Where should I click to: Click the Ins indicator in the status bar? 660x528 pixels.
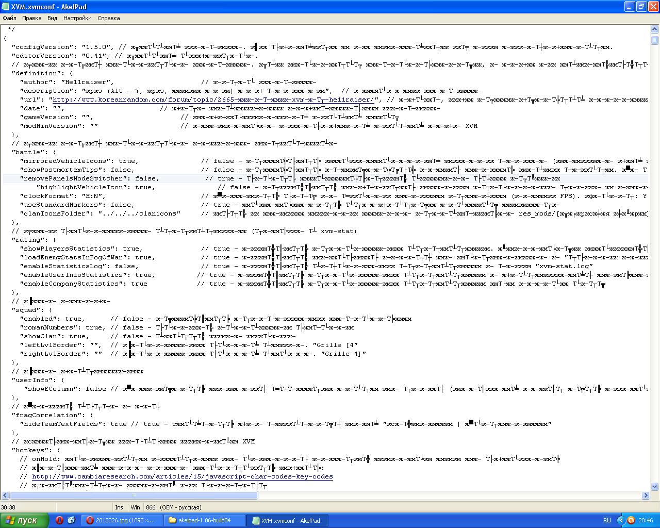click(119, 507)
